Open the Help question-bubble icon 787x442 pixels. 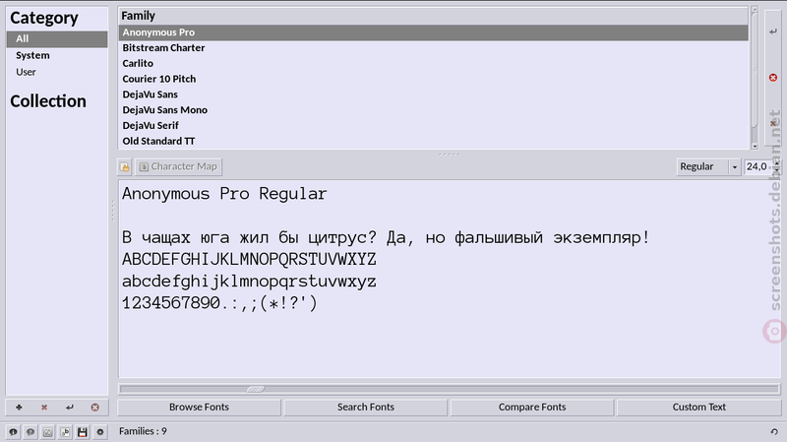(x=30, y=432)
